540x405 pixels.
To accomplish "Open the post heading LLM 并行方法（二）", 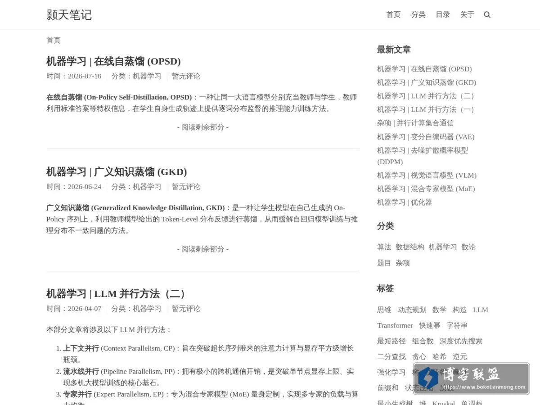I will 117,294.
